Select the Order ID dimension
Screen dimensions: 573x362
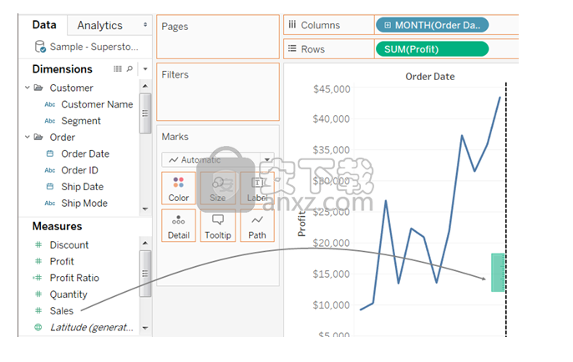click(x=79, y=170)
